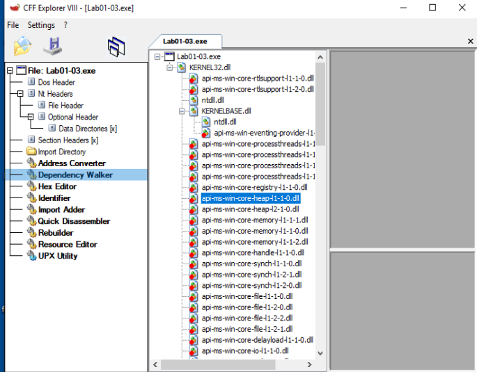The height and width of the screenshot is (372, 477).
Task: Select api-ms-win-core-rtlsupport-l1-2-0.dll
Action: pyautogui.click(x=258, y=89)
